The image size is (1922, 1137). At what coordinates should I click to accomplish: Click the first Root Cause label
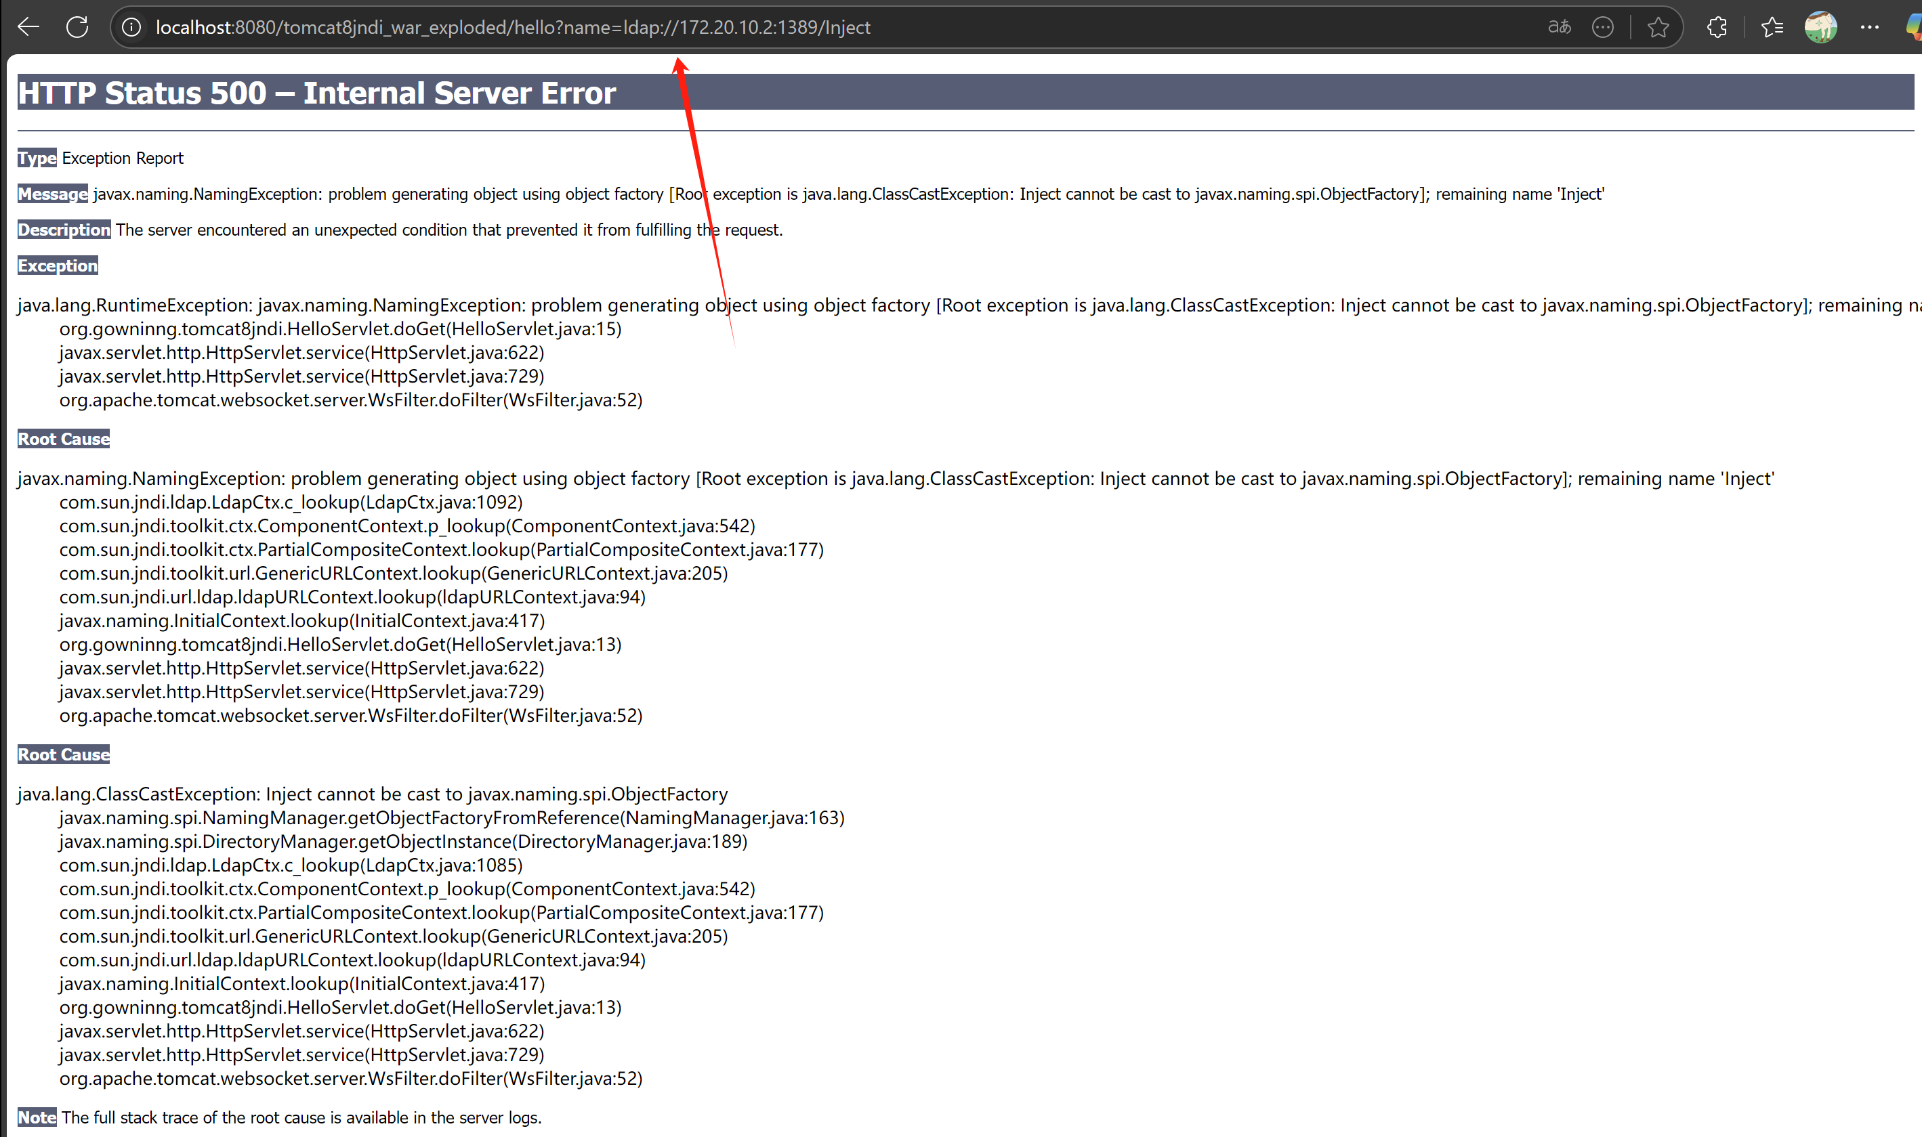(64, 439)
